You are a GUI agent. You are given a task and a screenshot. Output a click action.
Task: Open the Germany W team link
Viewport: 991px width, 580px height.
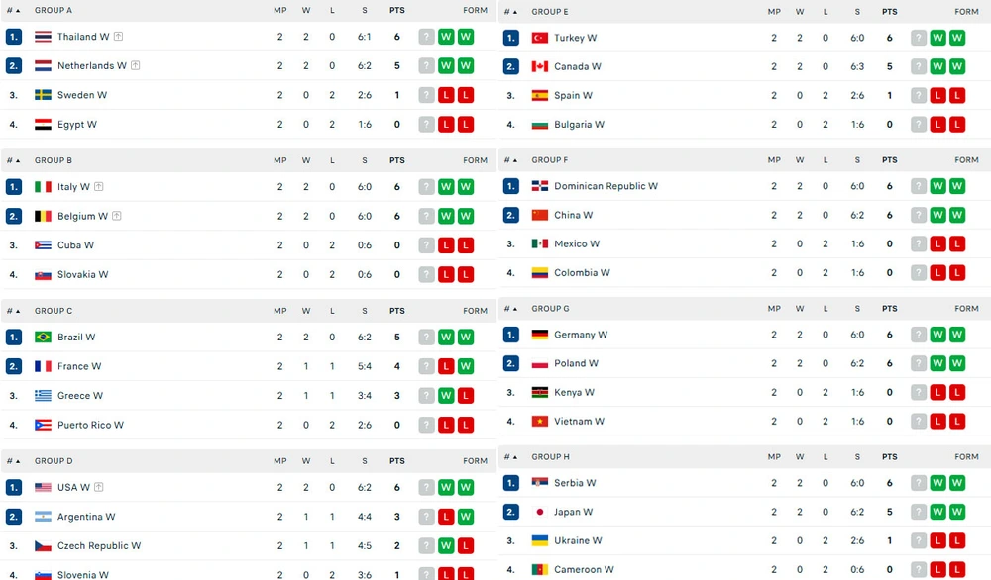[x=580, y=335]
